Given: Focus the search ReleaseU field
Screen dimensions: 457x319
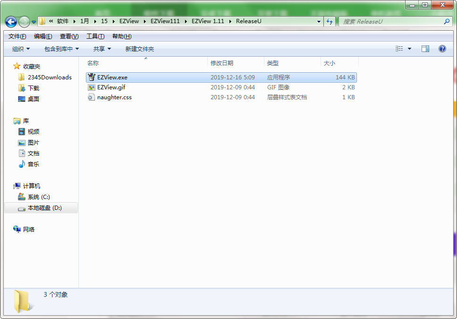Looking at the screenshot, I should coord(396,21).
